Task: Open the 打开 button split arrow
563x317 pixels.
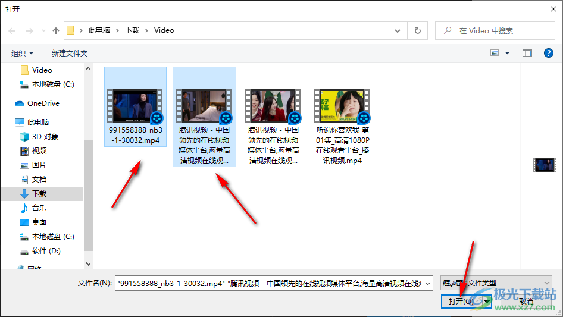Action: click(x=487, y=301)
